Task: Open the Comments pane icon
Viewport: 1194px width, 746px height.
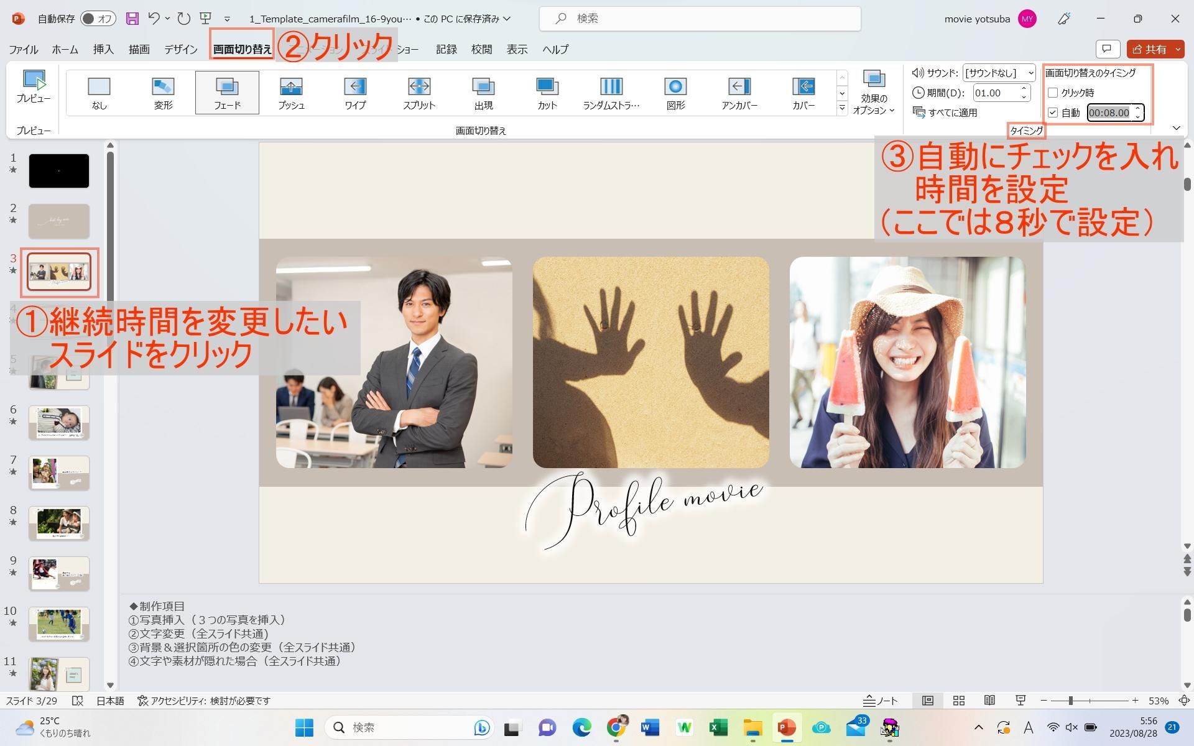Action: (1107, 49)
